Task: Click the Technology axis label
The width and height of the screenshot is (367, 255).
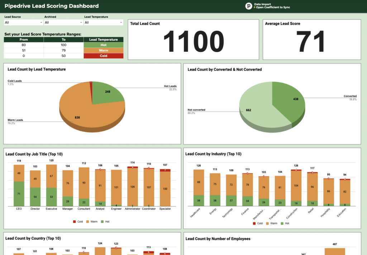Action: pyautogui.click(x=228, y=213)
